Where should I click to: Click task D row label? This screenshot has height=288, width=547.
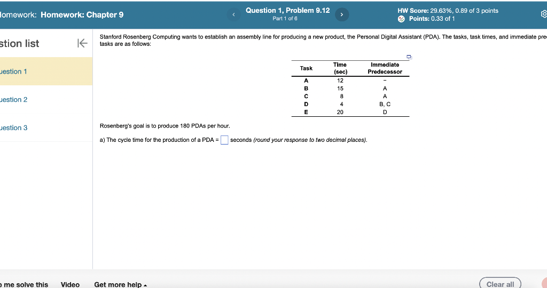pos(306,104)
